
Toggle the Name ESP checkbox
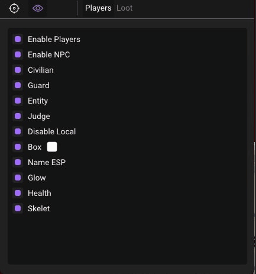coord(18,162)
